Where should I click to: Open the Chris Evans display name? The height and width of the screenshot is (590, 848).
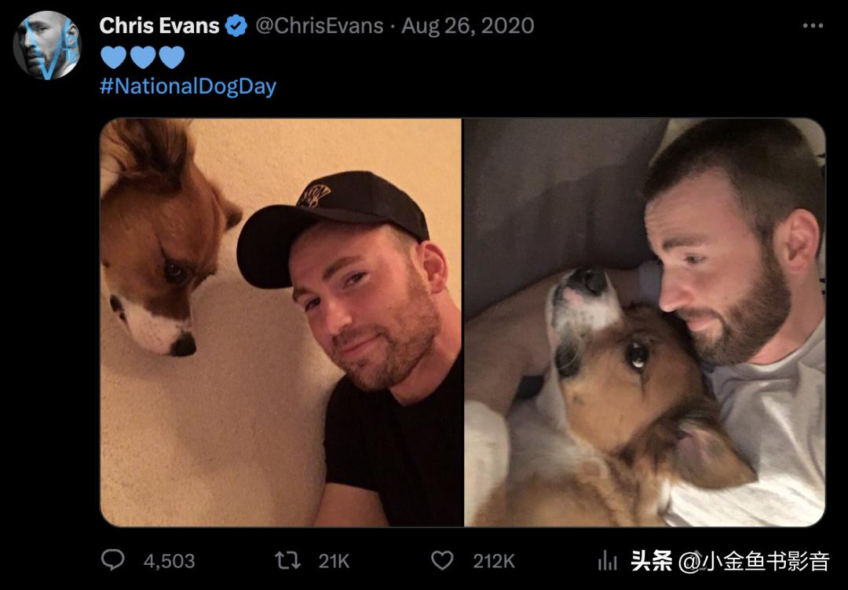pyautogui.click(x=159, y=26)
